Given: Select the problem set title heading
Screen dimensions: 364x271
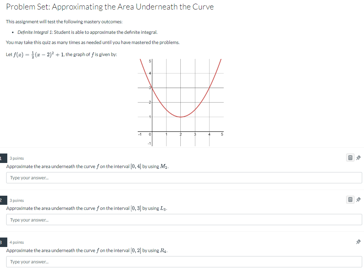Looking at the screenshot, I should 109,7.
